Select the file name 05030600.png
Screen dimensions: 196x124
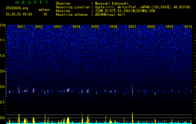point(17,8)
